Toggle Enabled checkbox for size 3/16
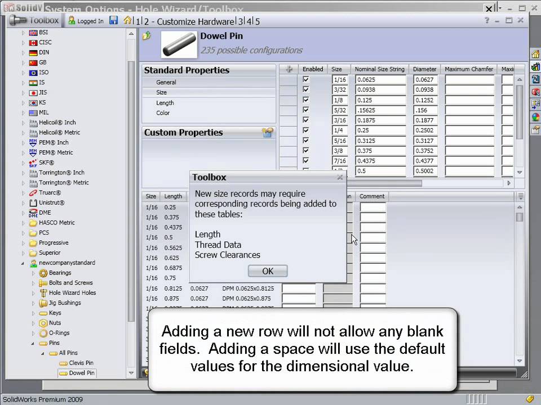The image size is (541, 405). [x=305, y=120]
